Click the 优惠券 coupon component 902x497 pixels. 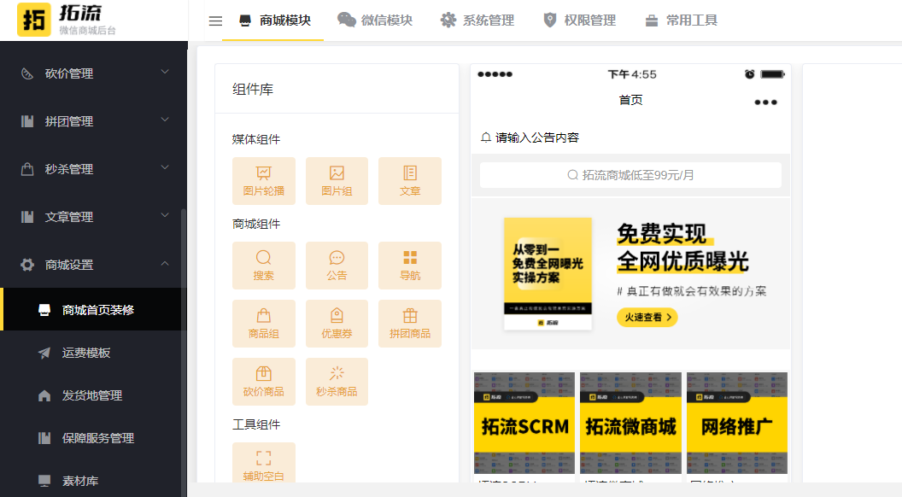point(337,324)
